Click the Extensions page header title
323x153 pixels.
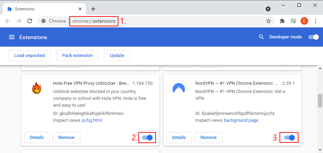[x=33, y=37]
